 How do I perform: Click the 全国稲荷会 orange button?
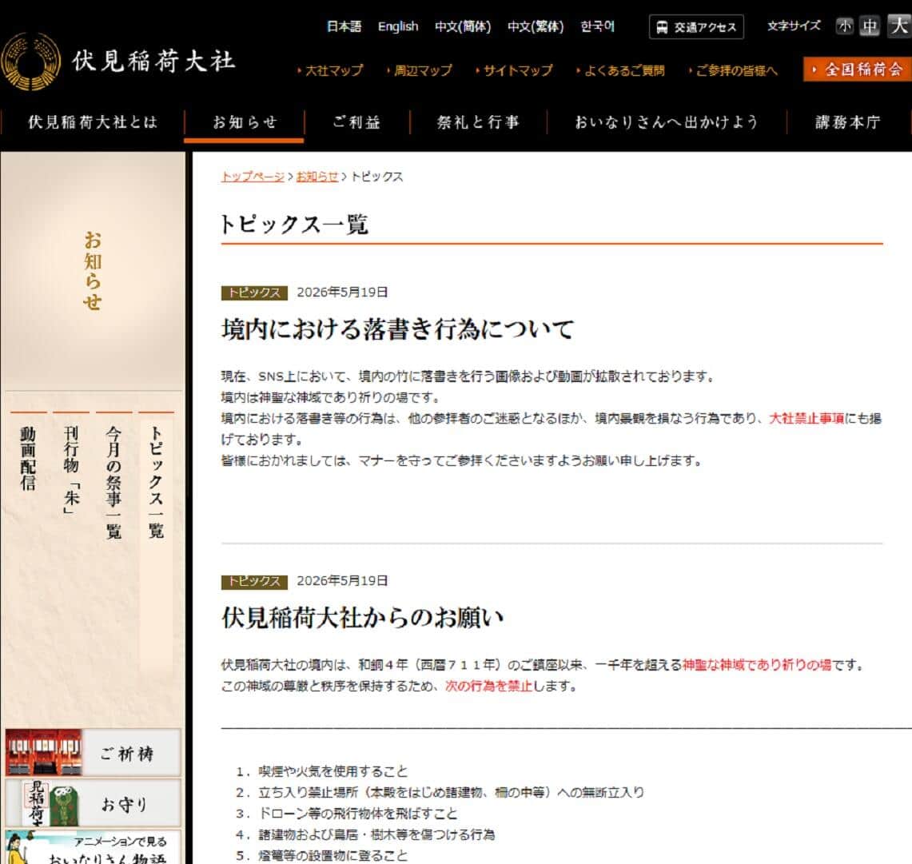tap(858, 70)
